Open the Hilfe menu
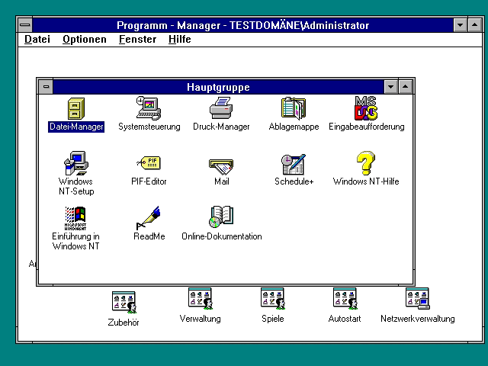This screenshot has width=488, height=366. (x=180, y=39)
